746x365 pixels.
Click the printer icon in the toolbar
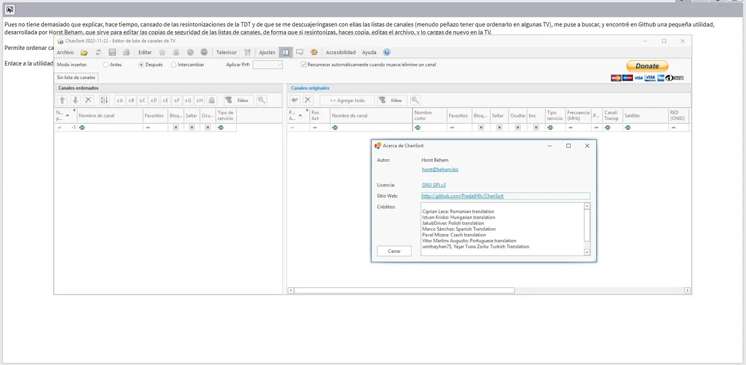pyautogui.click(x=126, y=52)
